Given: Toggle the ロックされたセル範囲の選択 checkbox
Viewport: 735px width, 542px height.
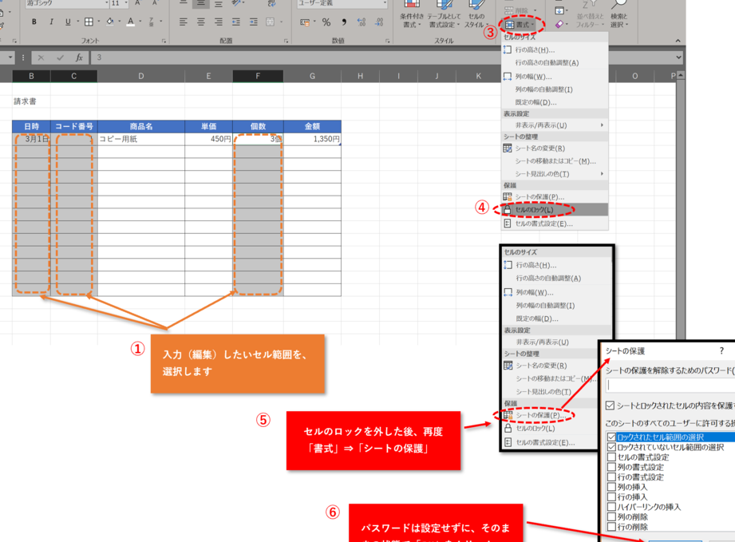Looking at the screenshot, I should pyautogui.click(x=611, y=437).
